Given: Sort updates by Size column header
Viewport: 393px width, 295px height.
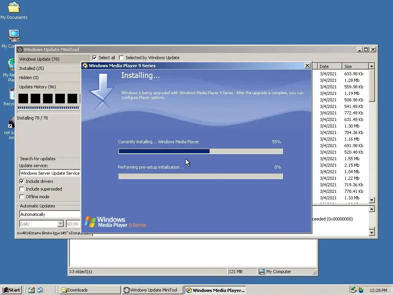Looking at the screenshot, I should point(355,66).
